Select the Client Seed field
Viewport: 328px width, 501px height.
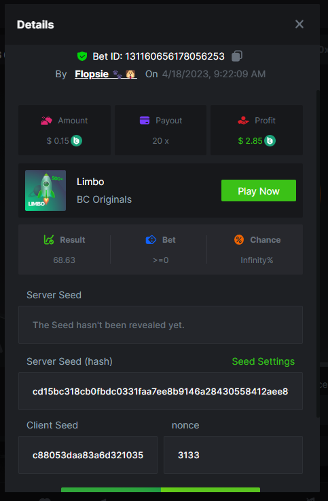point(88,455)
